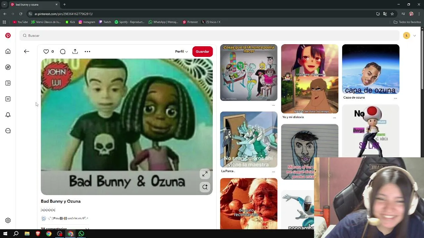The width and height of the screenshot is (424, 238).
Task: Reload the browser page
Action: [x=21, y=14]
